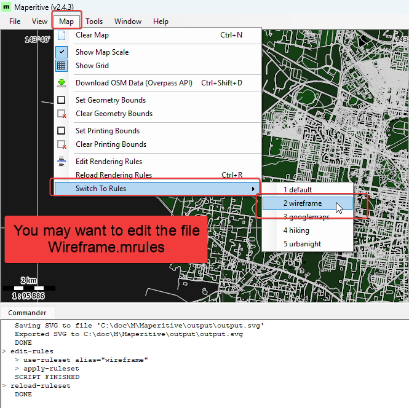Click the 143°40' longitude label at top left
Screen dimensions: 409x408
(38, 40)
